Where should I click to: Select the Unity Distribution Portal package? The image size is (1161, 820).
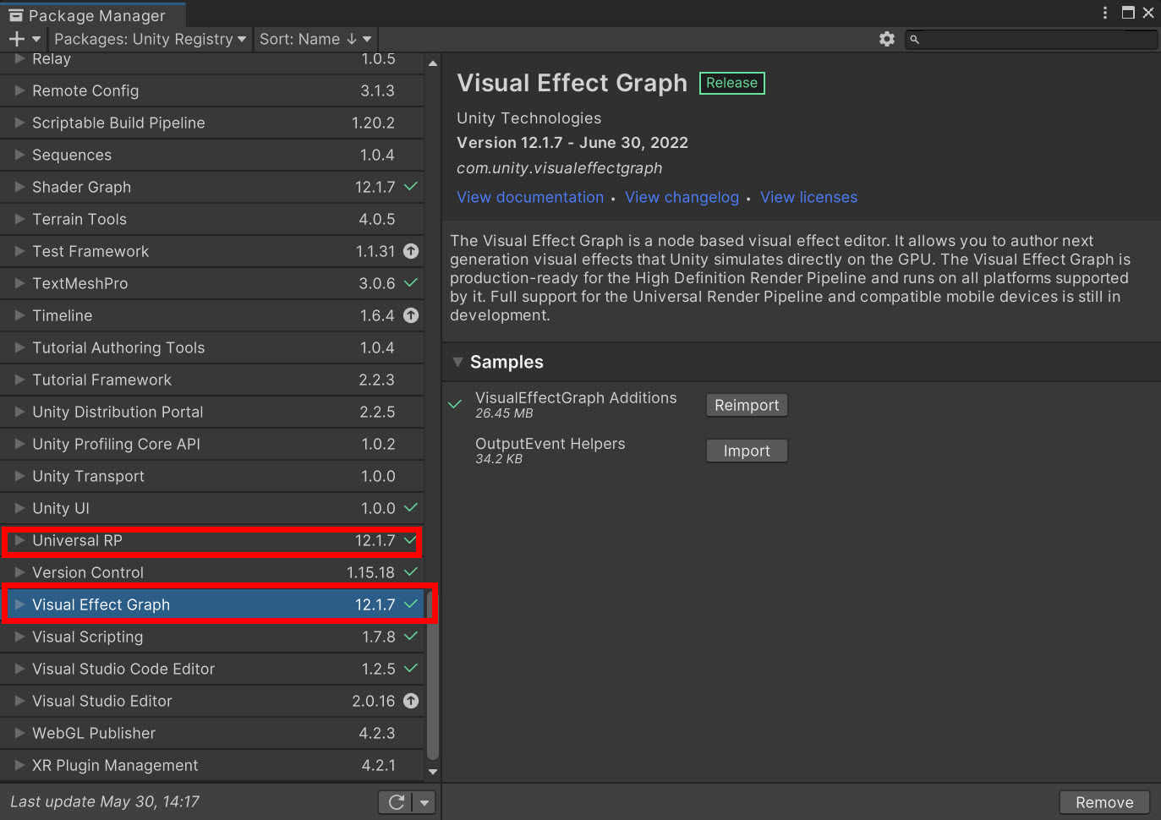[x=211, y=412]
